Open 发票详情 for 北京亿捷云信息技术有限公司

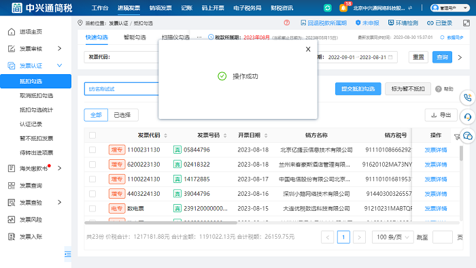coord(436,150)
